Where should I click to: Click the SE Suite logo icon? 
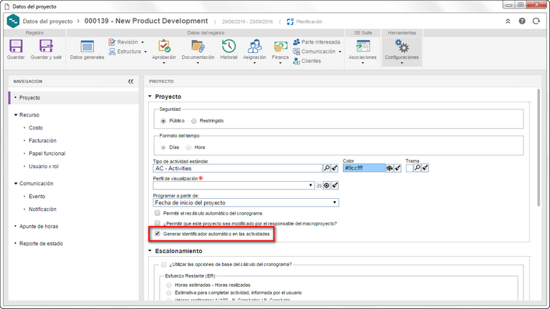tap(13, 21)
